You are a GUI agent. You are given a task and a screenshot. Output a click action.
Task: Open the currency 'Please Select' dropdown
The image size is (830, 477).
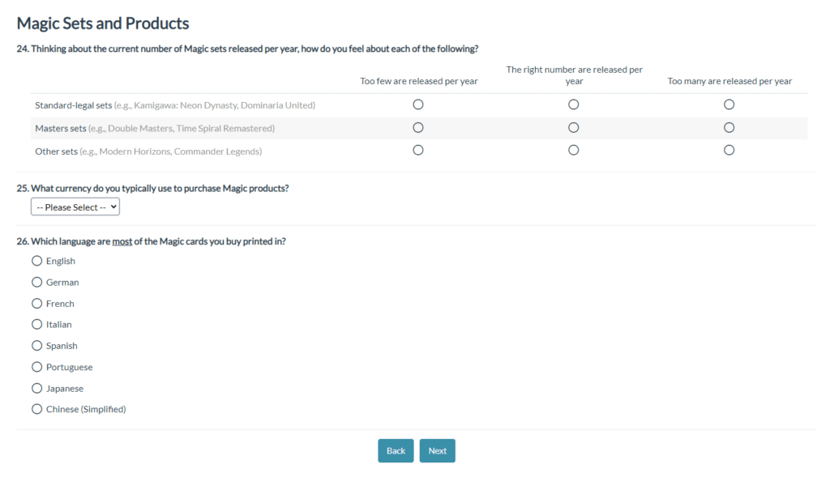pos(75,207)
